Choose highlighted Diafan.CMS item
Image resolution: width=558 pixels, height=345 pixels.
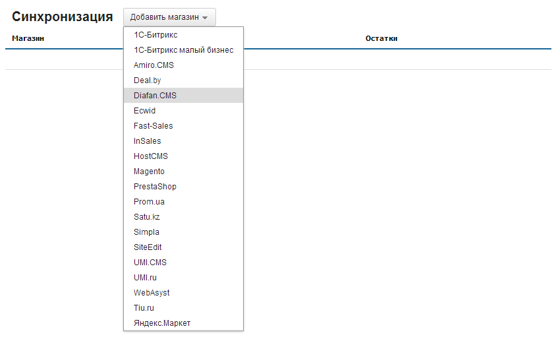[x=183, y=96]
